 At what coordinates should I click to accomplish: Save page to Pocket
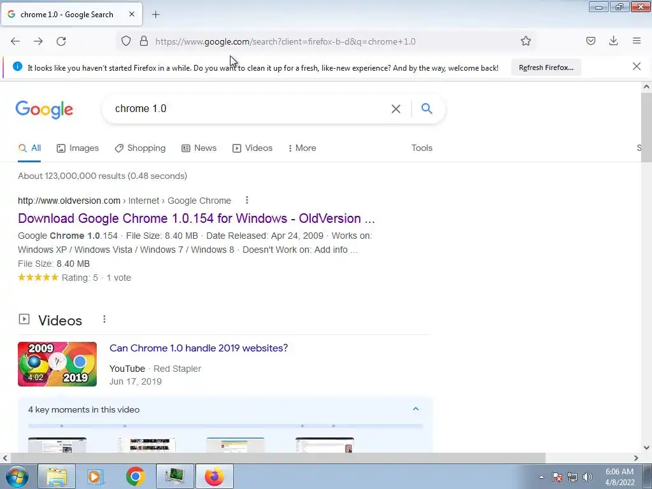[591, 41]
